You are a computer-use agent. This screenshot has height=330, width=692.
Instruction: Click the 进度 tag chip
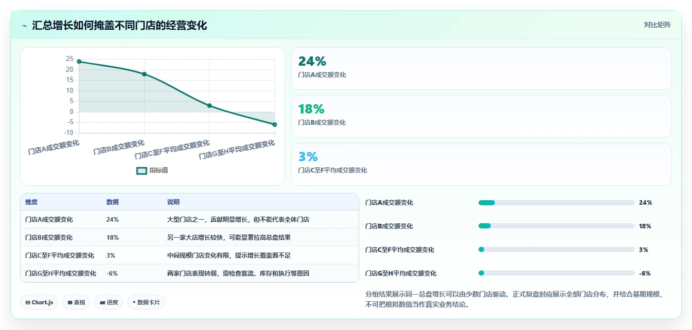click(109, 302)
